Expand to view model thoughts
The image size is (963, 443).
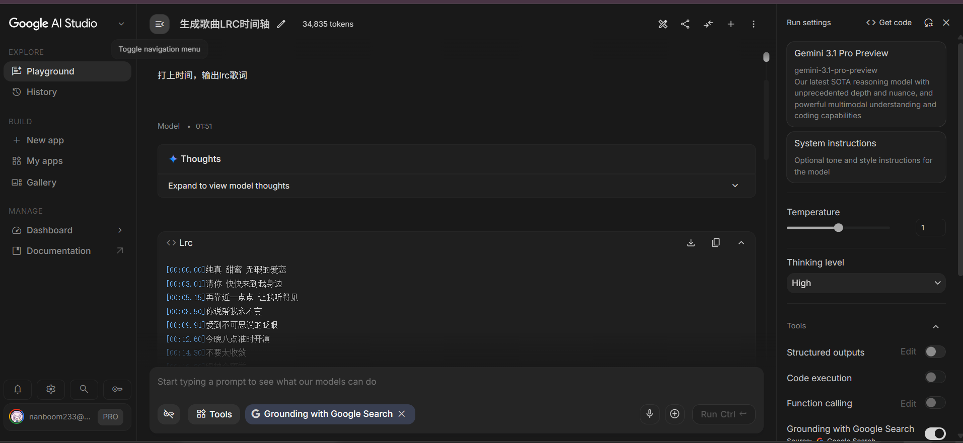click(x=457, y=186)
